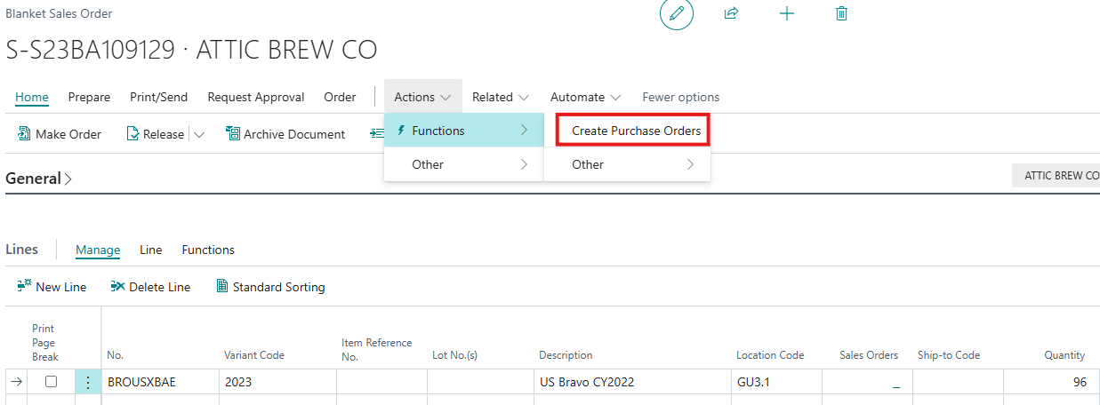
Task: Click the Item Reference No. column header
Action: [377, 349]
